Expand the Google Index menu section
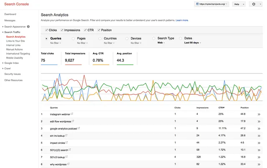 pyautogui.click(x=3, y=63)
